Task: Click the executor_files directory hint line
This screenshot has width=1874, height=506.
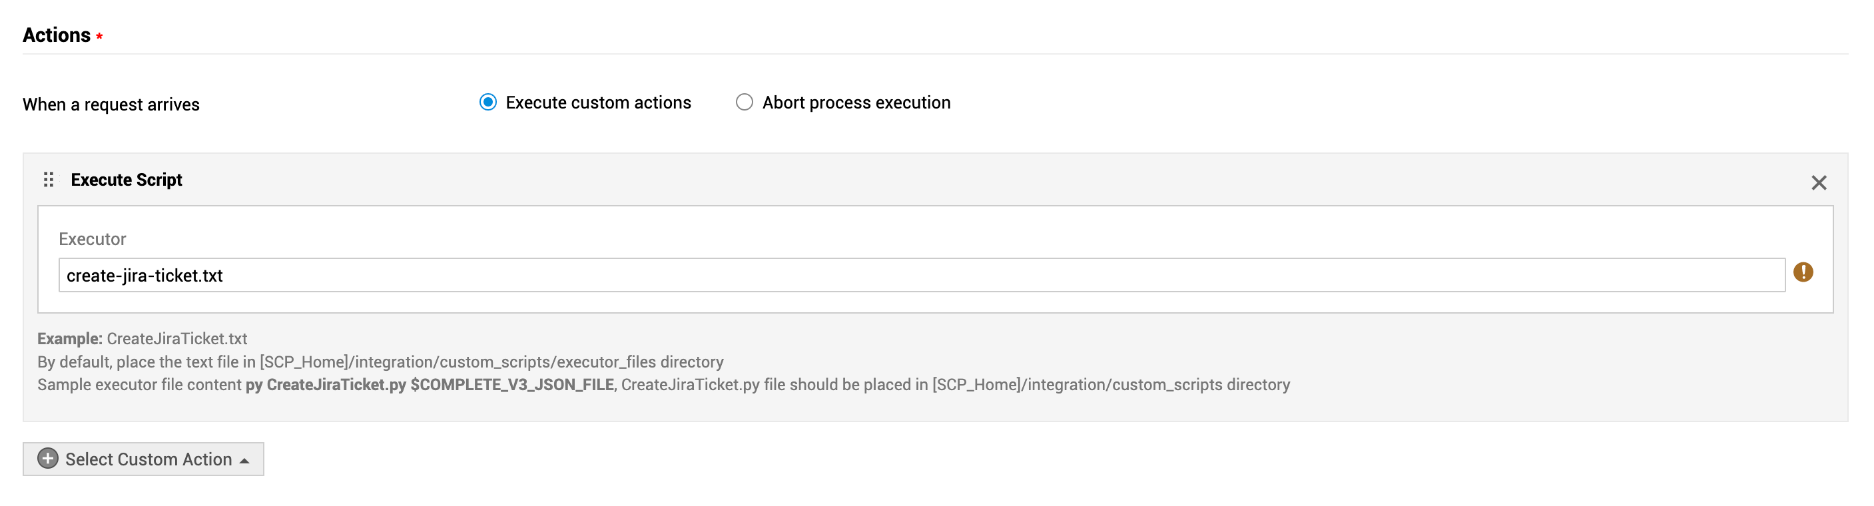Action: pos(380,362)
